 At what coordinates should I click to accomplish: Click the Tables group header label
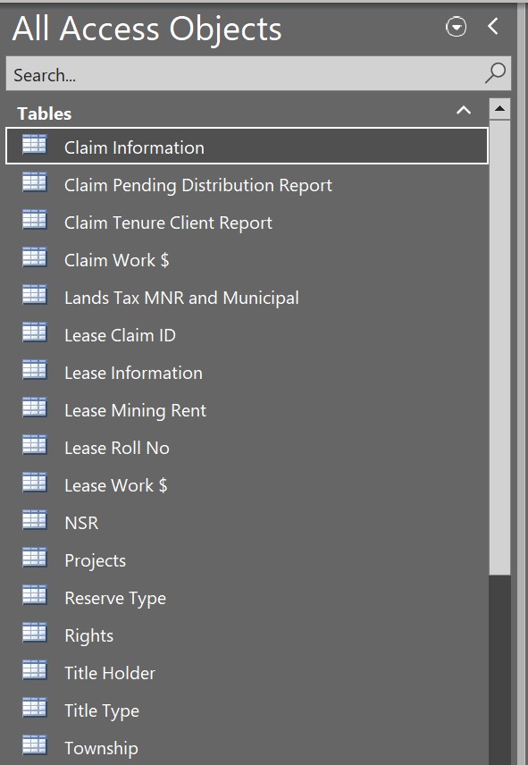(x=45, y=113)
